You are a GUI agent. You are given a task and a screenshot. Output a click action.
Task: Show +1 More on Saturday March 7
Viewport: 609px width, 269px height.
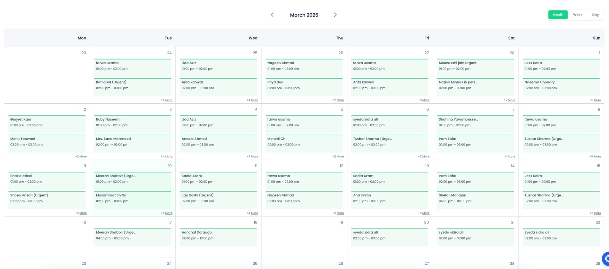[x=511, y=157]
